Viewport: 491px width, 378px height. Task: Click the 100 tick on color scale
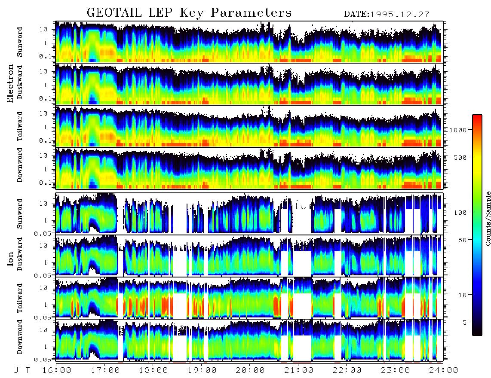point(460,213)
